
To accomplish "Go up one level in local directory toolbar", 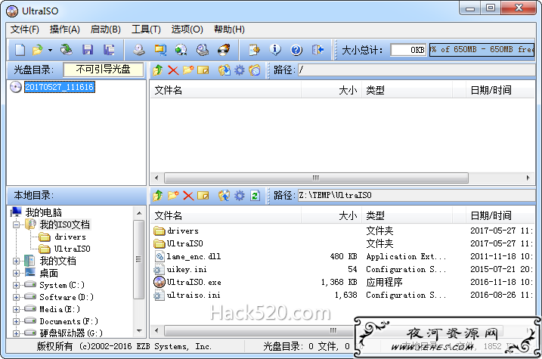I will tap(158, 196).
